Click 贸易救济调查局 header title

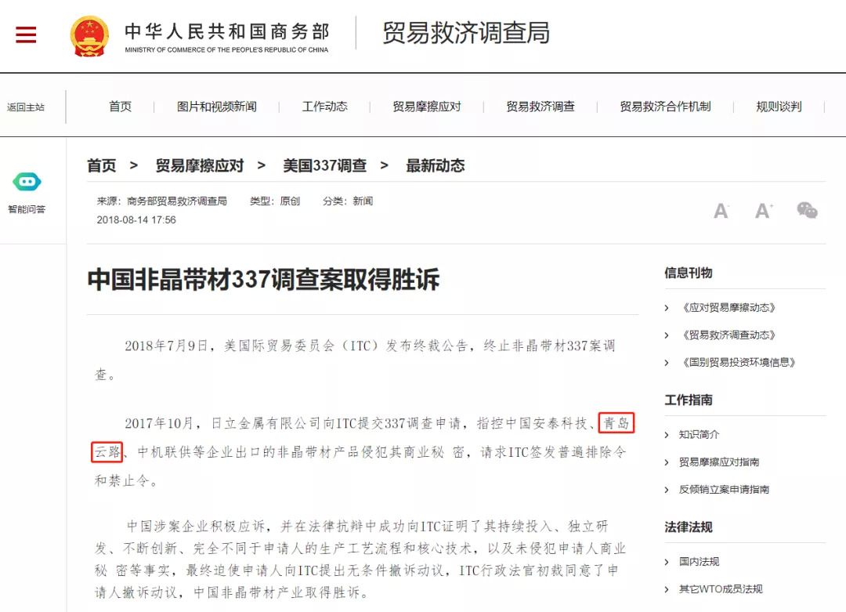[x=466, y=33]
